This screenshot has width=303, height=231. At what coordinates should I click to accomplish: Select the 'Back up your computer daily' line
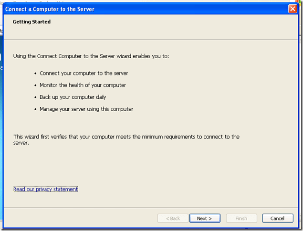[x=73, y=97]
